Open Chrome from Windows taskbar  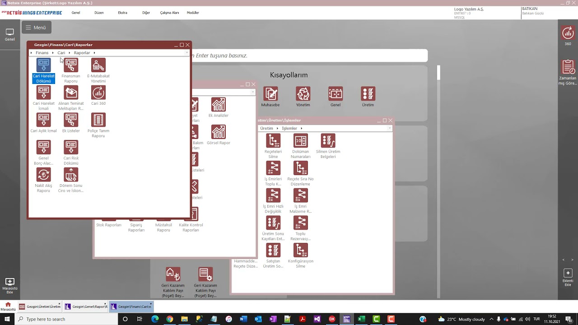click(169, 319)
